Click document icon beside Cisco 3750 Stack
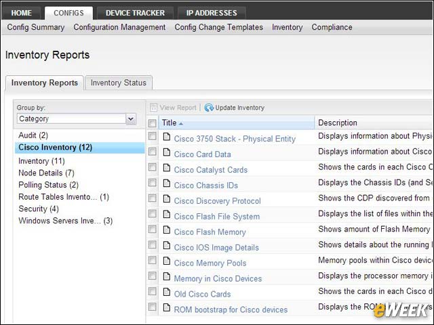Viewport: 434px width, 325px height. click(x=166, y=137)
